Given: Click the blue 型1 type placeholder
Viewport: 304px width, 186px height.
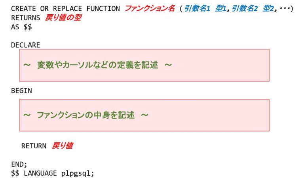Looking at the screenshot, I should coord(221,8).
